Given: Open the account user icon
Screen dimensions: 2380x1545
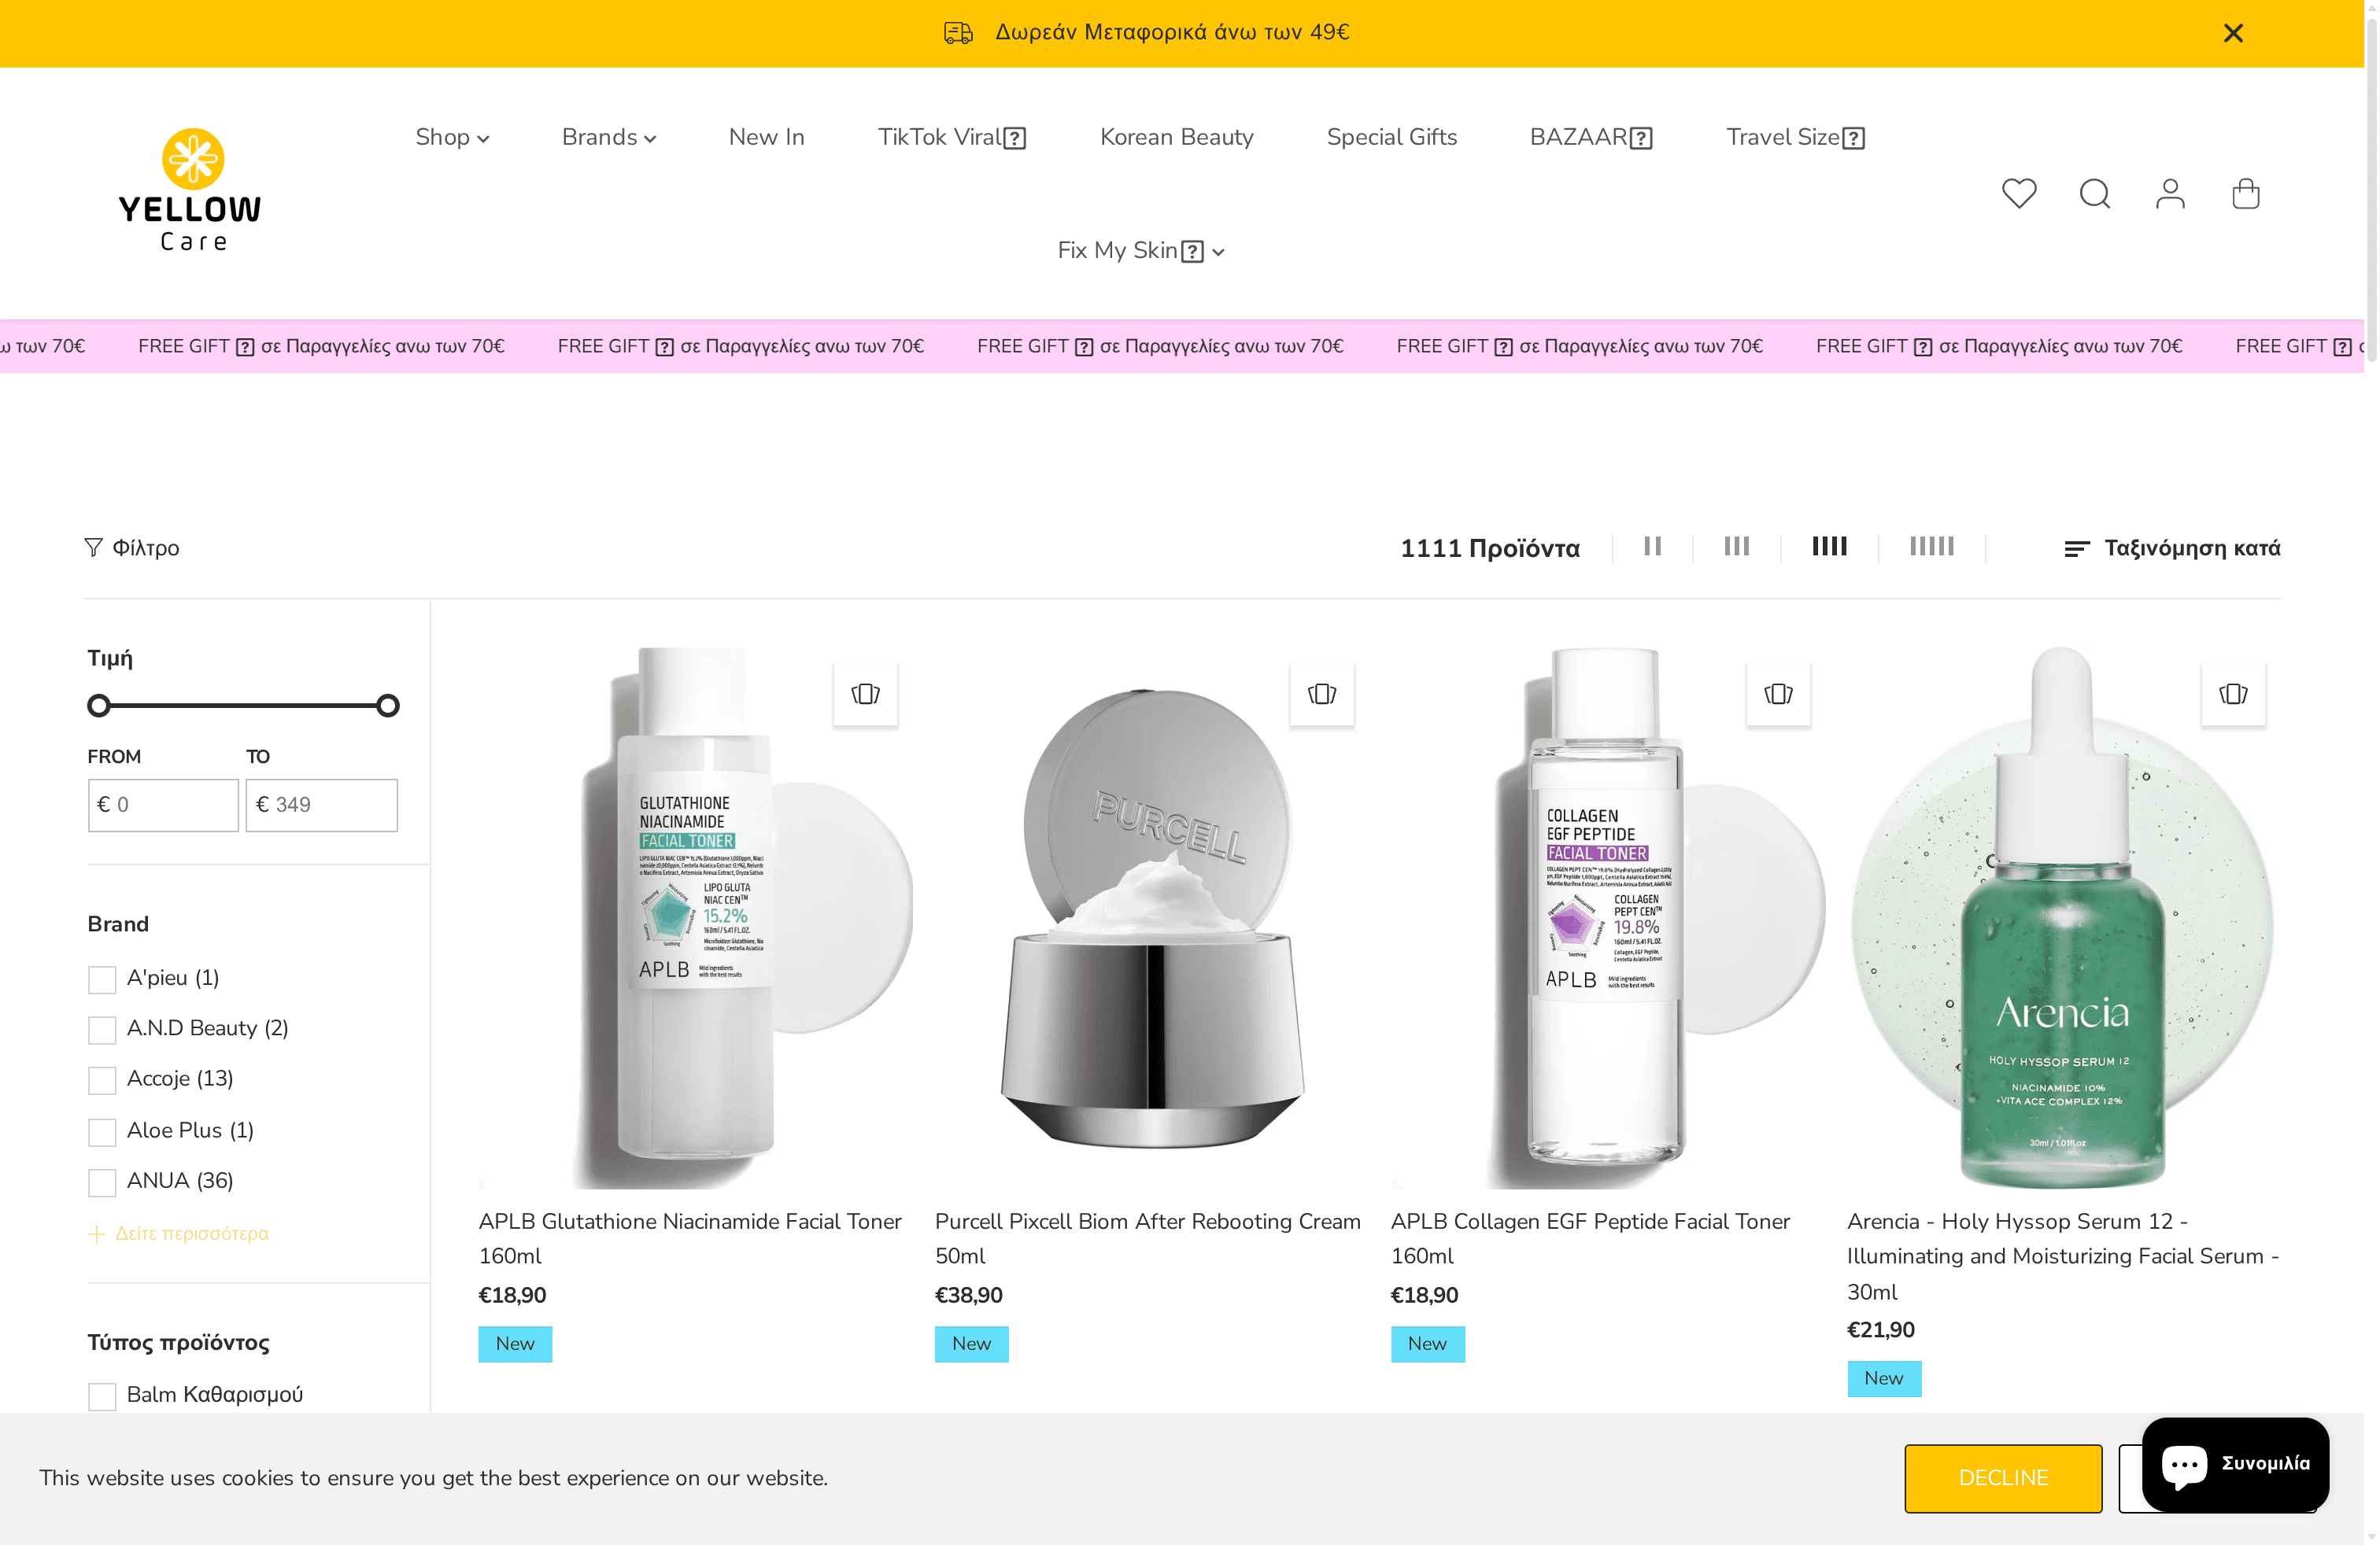Looking at the screenshot, I should point(2169,193).
